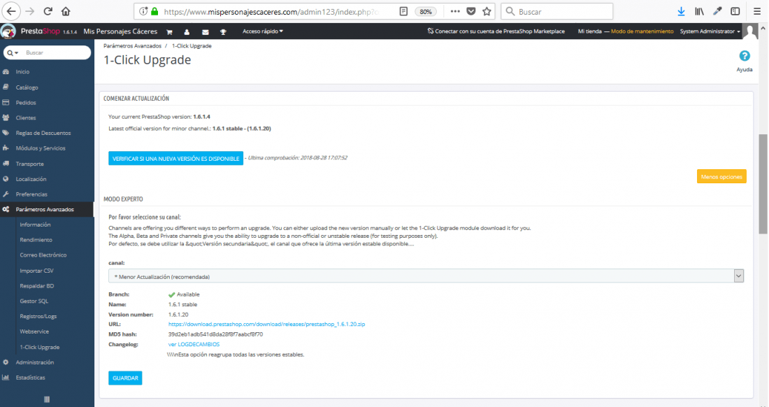
Task: Click the browser forward arrow
Action: tap(29, 11)
